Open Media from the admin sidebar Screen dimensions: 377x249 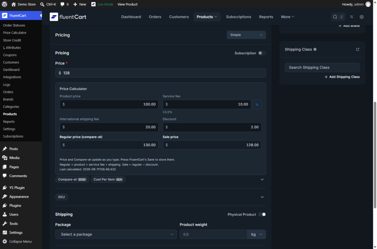(x=14, y=158)
